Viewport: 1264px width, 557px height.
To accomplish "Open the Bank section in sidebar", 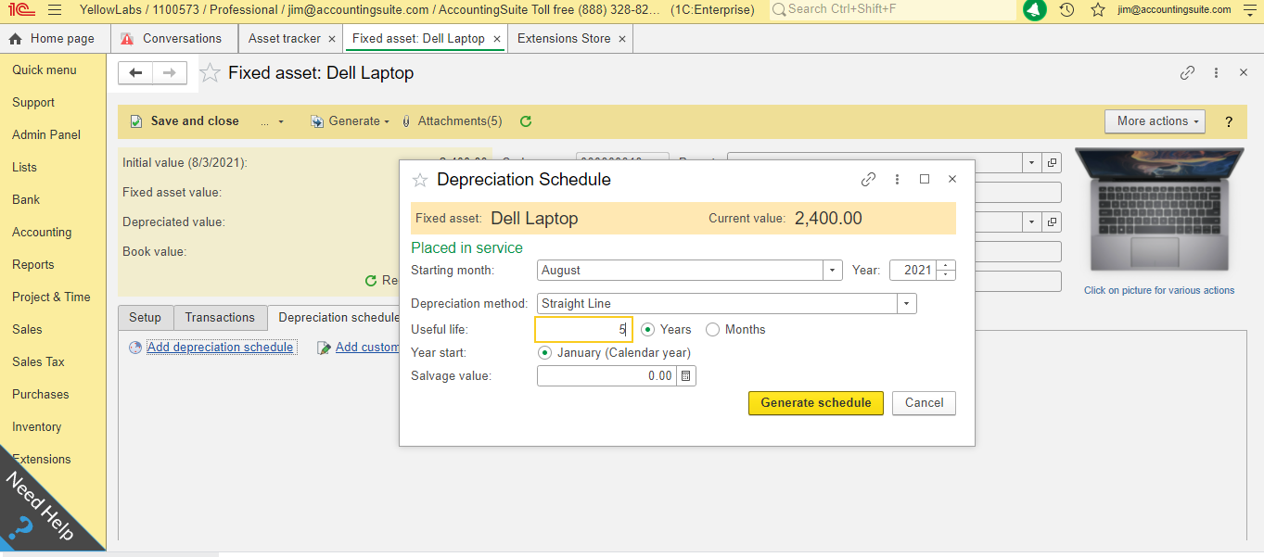I will coord(26,200).
